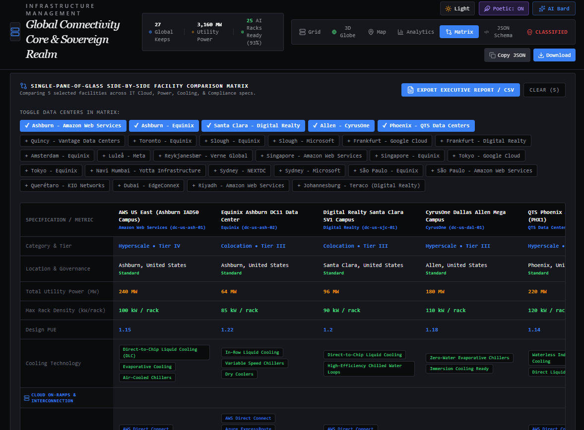Add Querétaro - KIO Networks
Viewport: 584px width, 430px height.
coord(65,186)
